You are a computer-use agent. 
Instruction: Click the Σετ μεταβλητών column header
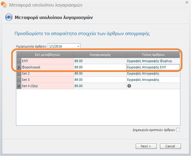[47, 55]
